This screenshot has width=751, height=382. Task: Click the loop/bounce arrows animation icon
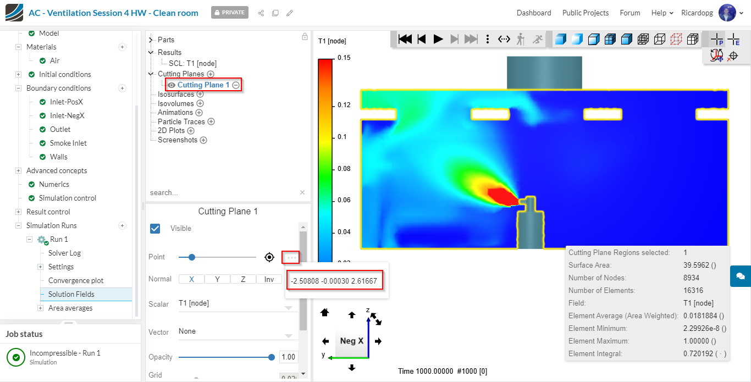[504, 39]
